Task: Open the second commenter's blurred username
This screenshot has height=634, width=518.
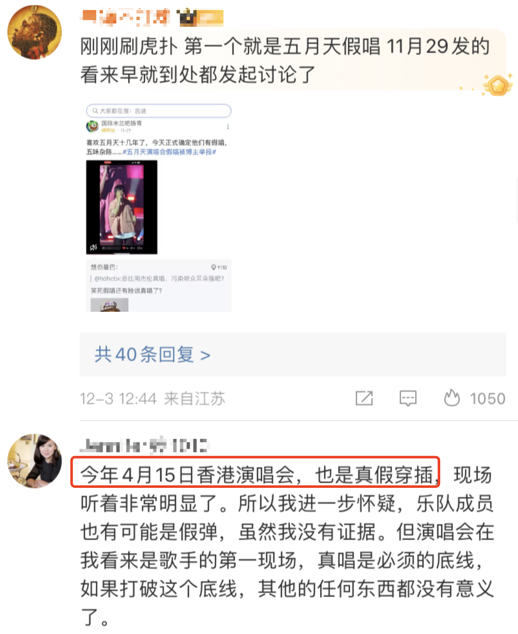Action: click(145, 446)
